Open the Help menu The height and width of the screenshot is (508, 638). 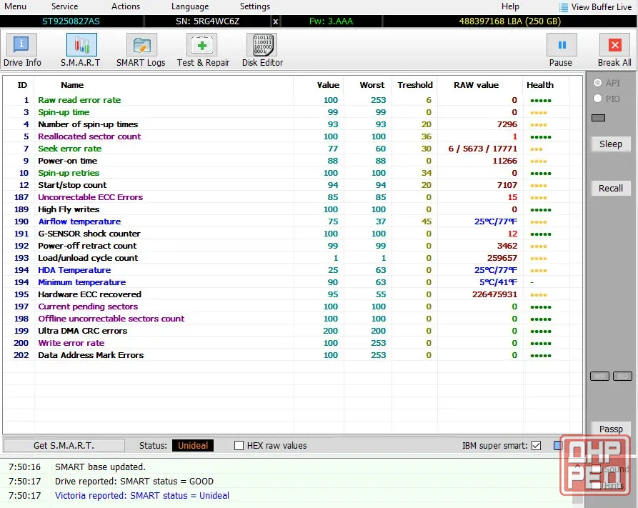(x=510, y=6)
